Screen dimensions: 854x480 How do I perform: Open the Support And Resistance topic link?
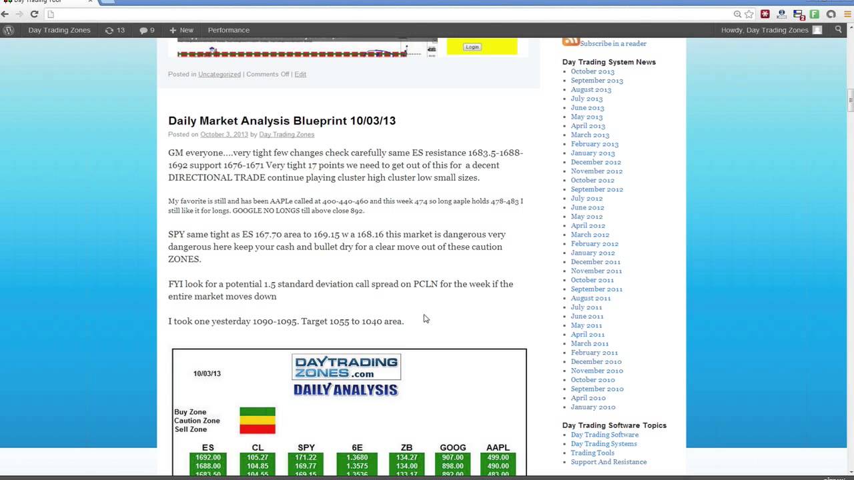[608, 462]
